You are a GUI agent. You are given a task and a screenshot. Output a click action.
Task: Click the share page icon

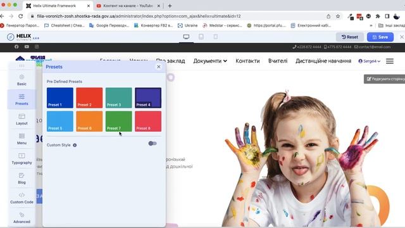pyautogui.click(x=328, y=16)
